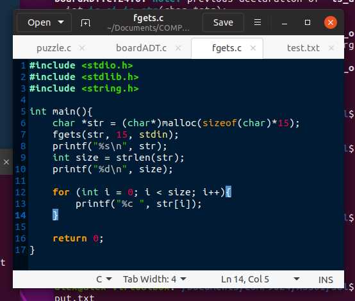Image resolution: width=355 pixels, height=301 pixels.
Task: Close the boardADT.c tab
Action: 178,48
